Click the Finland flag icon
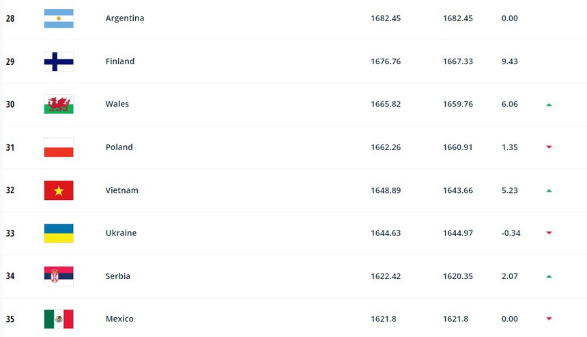This screenshot has width=587, height=337. (59, 61)
